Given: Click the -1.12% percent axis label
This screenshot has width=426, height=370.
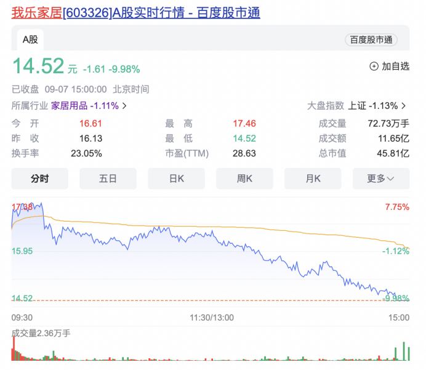Looking at the screenshot, I should tap(396, 251).
